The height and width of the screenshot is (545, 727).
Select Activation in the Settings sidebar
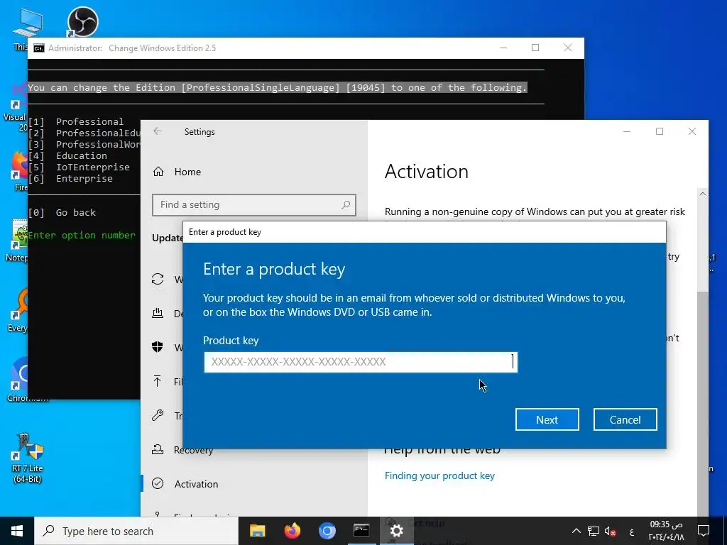click(x=196, y=484)
